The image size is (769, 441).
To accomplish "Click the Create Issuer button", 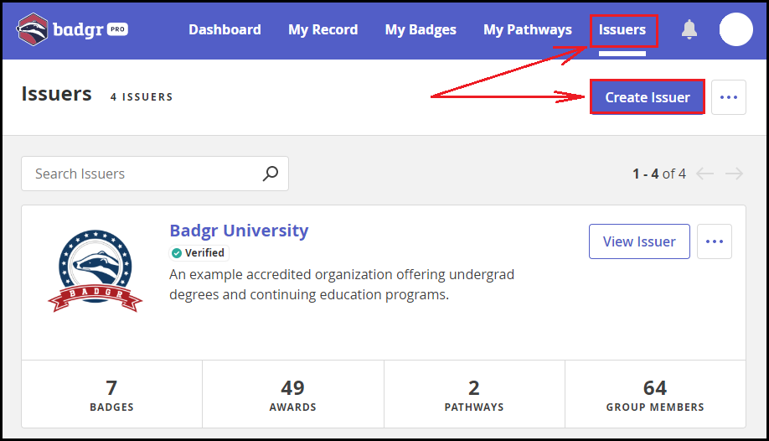I will (x=648, y=97).
